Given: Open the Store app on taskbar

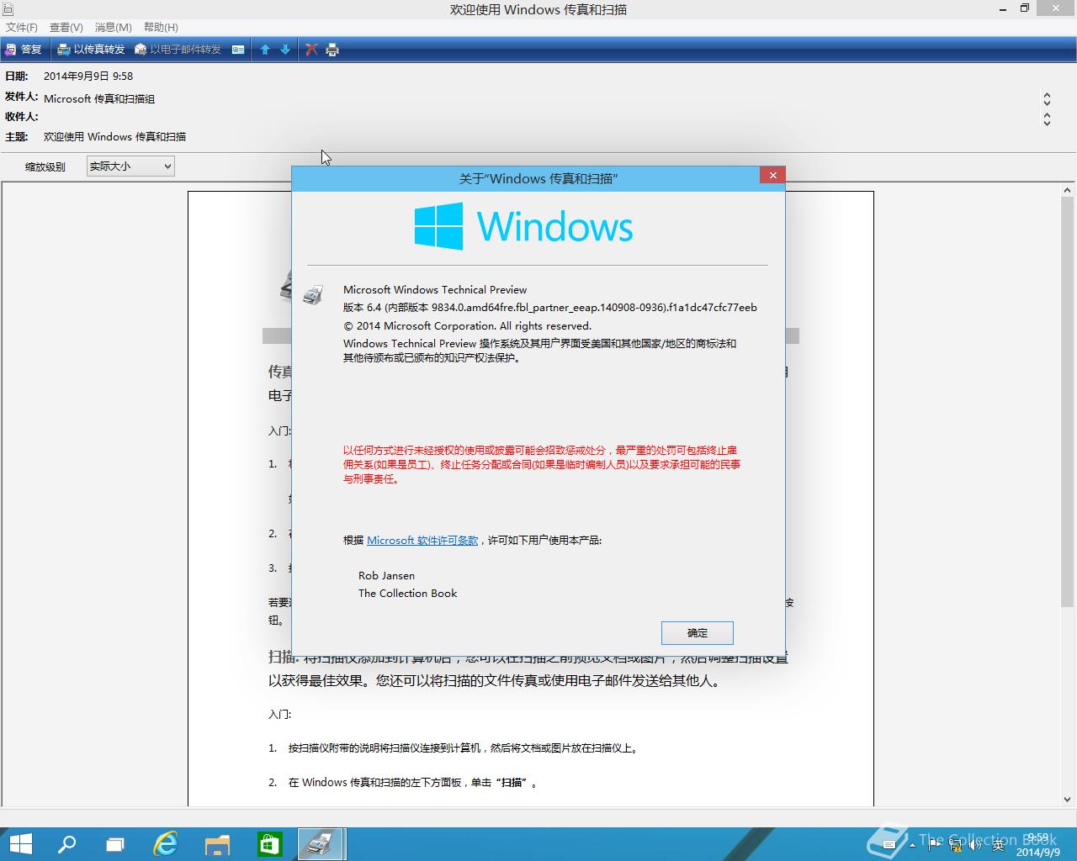Looking at the screenshot, I should point(269,844).
